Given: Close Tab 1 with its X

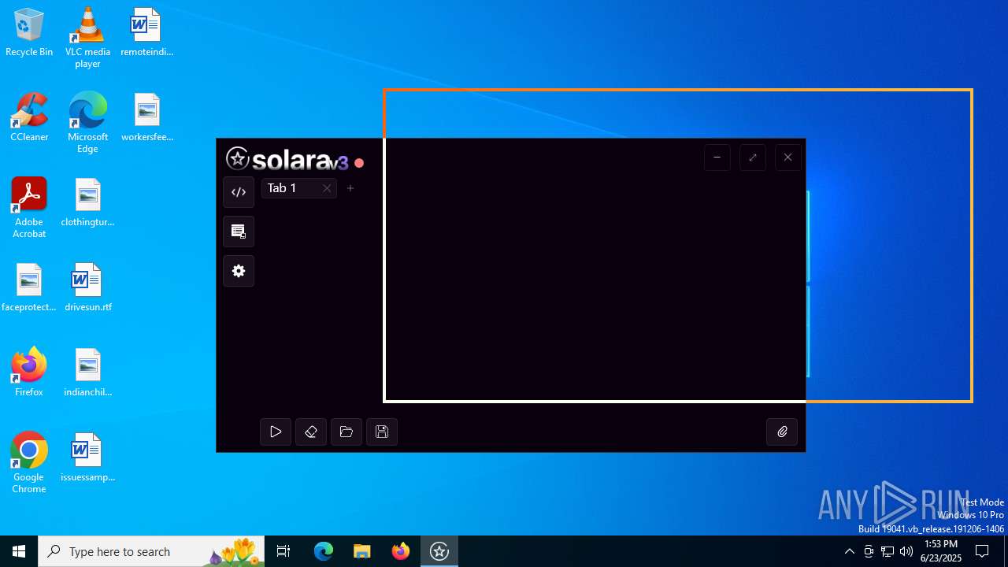Looking at the screenshot, I should 327,188.
